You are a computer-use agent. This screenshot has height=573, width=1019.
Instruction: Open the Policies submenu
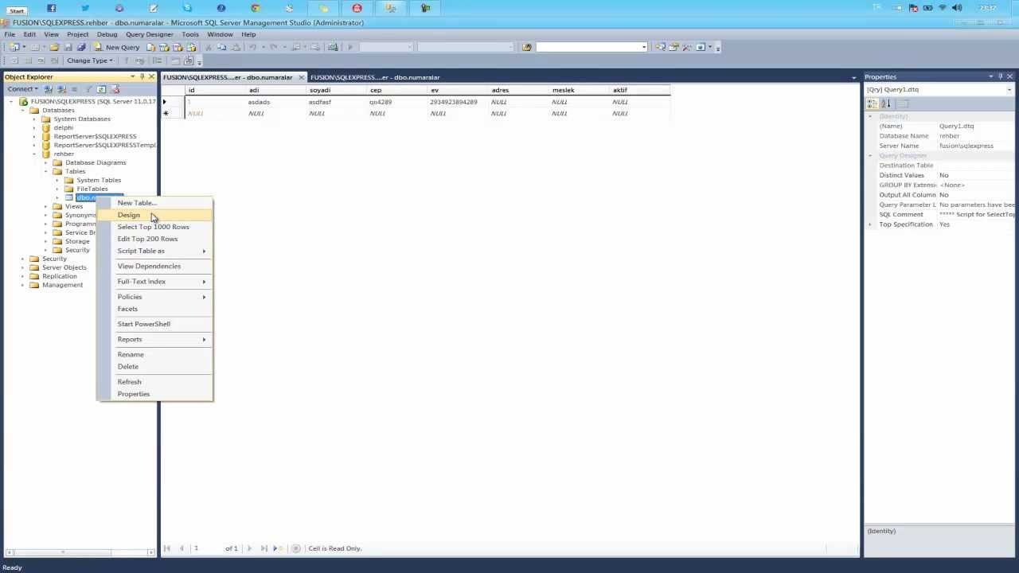tap(155, 297)
